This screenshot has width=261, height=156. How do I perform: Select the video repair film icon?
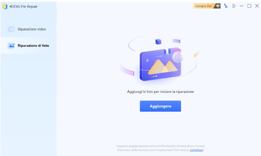click(12, 29)
